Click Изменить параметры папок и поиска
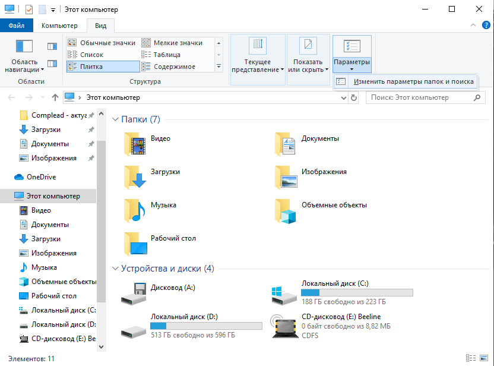Image resolution: width=494 pixels, height=366 pixels. 413,81
